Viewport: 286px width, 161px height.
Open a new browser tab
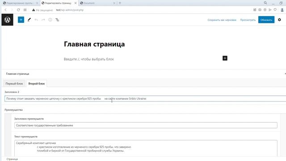click(x=120, y=3)
